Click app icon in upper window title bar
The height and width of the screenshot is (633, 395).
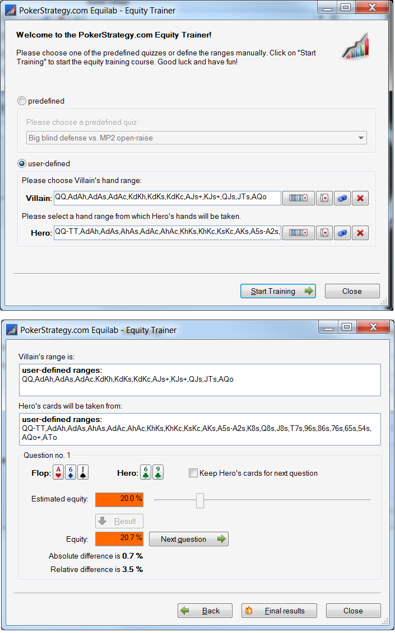tap(11, 11)
